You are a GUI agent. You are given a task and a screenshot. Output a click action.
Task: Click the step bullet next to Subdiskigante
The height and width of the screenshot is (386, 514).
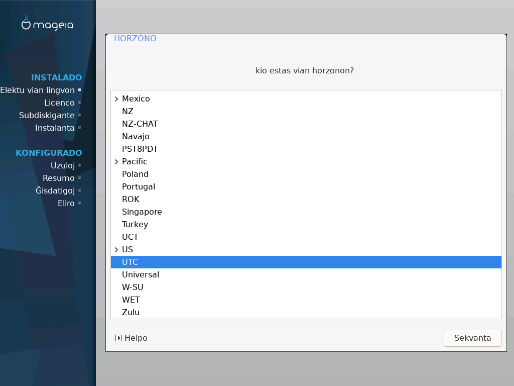tap(80, 115)
